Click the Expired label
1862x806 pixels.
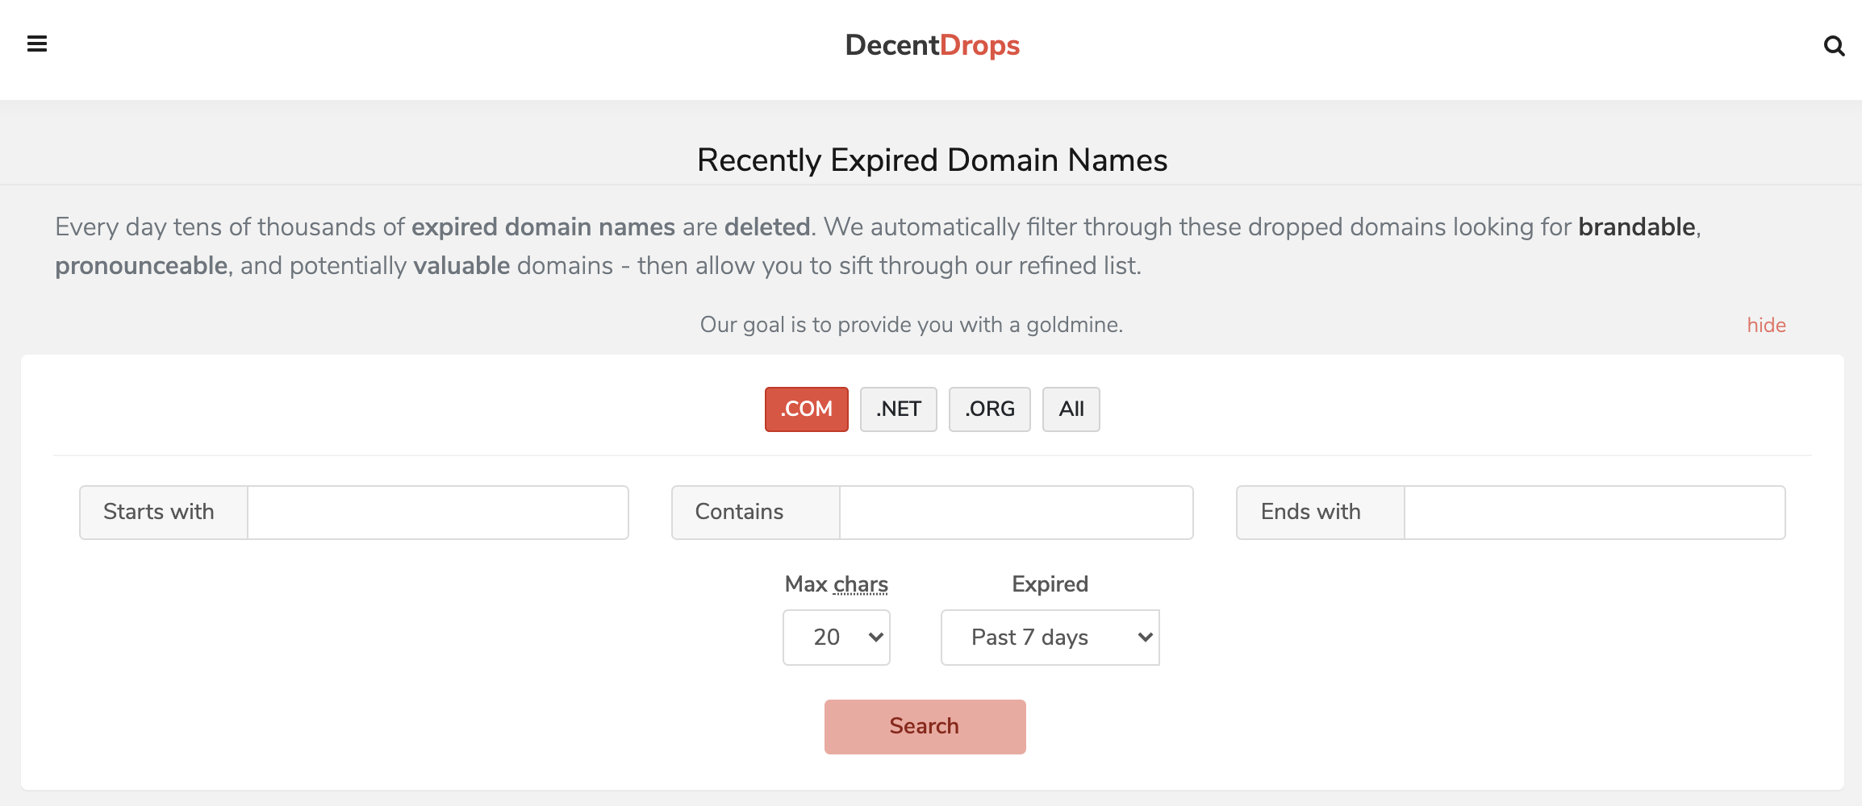coord(1049,584)
